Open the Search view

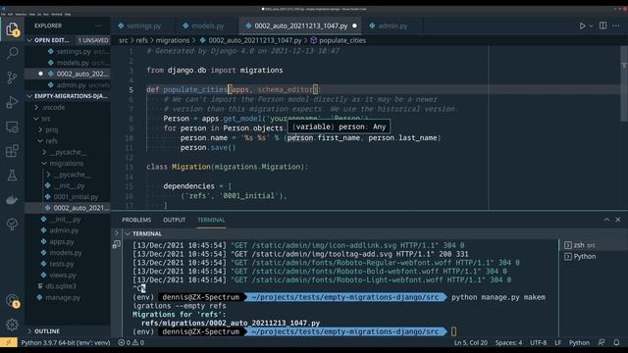point(12,53)
